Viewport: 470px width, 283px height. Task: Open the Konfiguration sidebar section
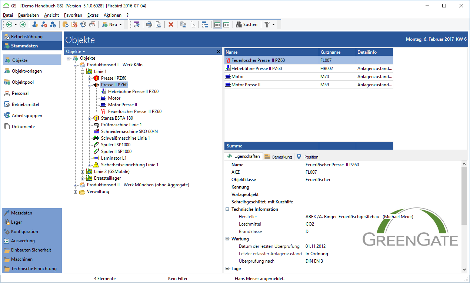[32, 232]
